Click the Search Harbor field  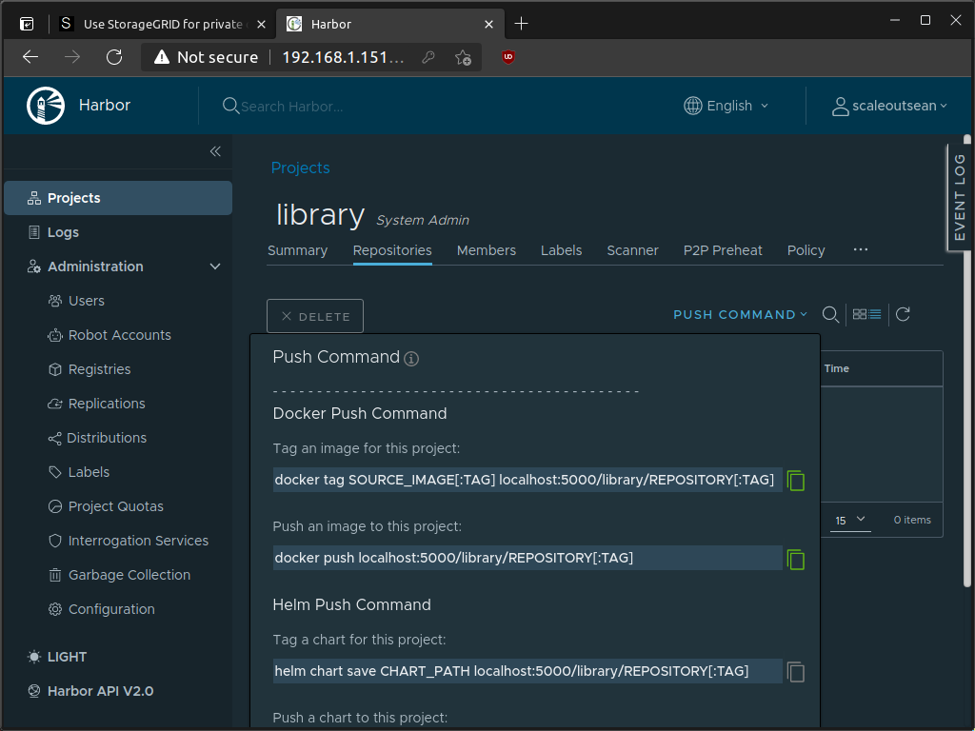292,107
